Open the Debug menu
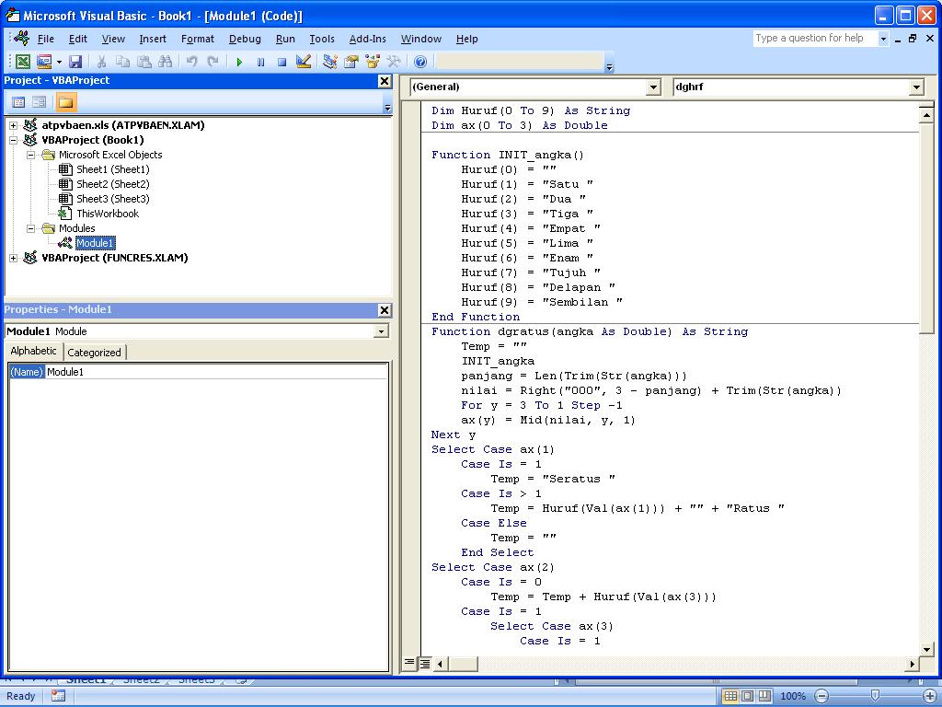 [x=245, y=39]
